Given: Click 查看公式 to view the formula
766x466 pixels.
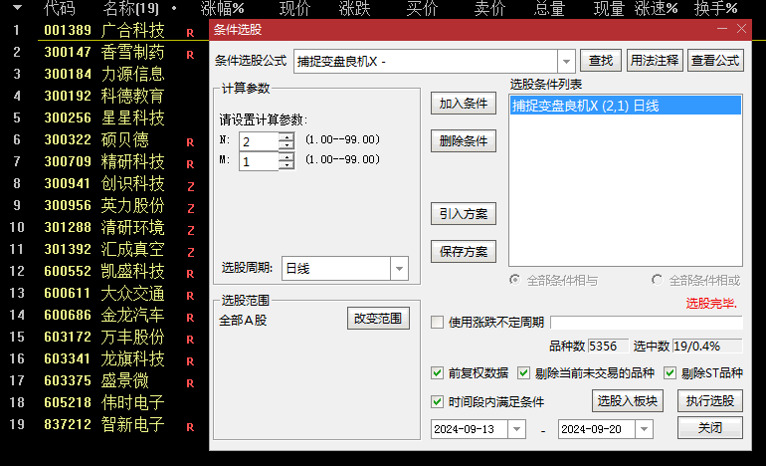Looking at the screenshot, I should click(x=715, y=61).
